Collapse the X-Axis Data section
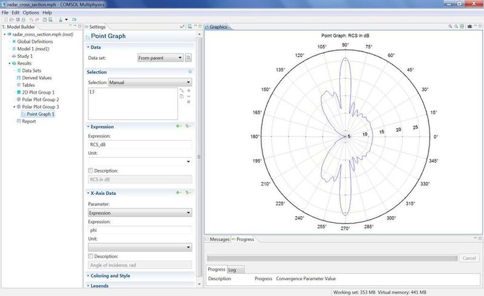Image resolution: width=484 pixels, height=296 pixels. (88, 193)
